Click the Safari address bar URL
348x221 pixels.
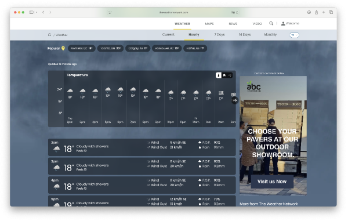coord(173,13)
